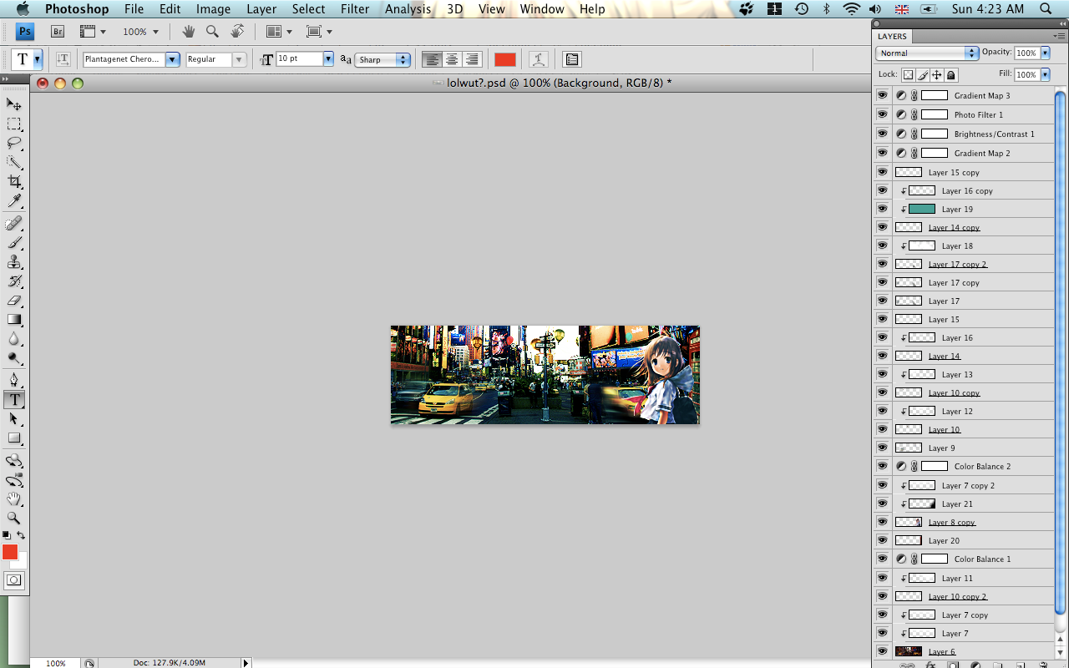The image size is (1069, 668).
Task: Select the Gradient tool
Action: coord(13,319)
